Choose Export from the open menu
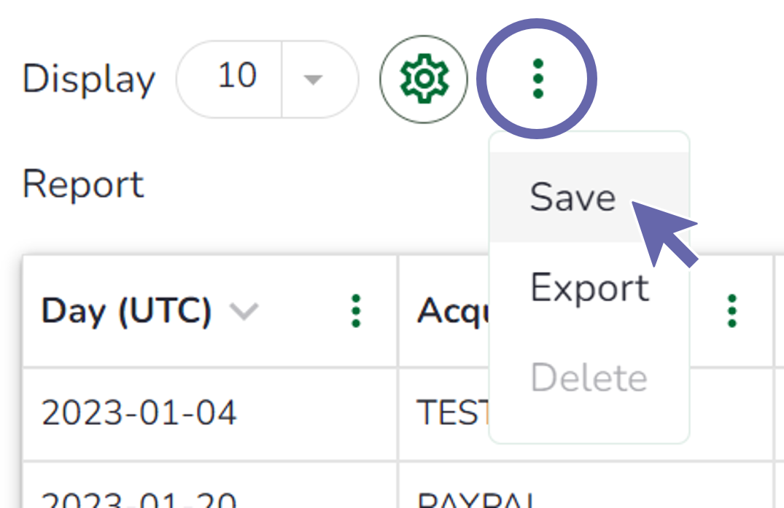Viewport: 784px width, 508px height. point(589,288)
